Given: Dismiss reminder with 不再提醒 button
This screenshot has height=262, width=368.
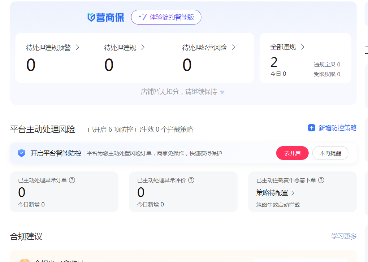Looking at the screenshot, I should click(330, 153).
